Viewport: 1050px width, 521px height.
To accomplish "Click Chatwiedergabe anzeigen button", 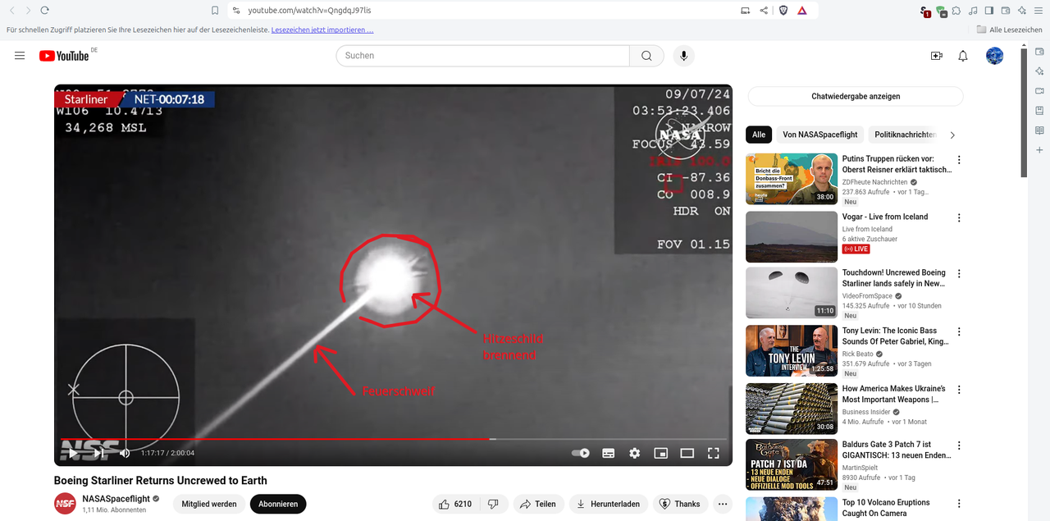I will (856, 96).
